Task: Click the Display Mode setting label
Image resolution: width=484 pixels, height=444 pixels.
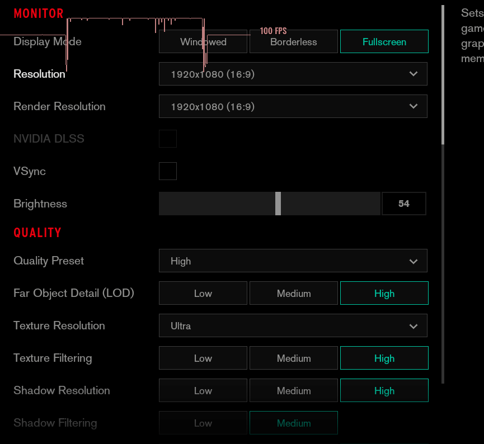Action: pyautogui.click(x=48, y=41)
